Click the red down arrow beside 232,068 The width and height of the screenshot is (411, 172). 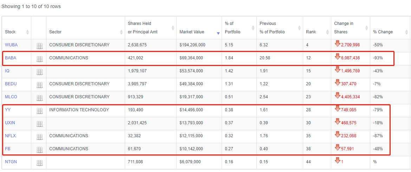(x=337, y=134)
